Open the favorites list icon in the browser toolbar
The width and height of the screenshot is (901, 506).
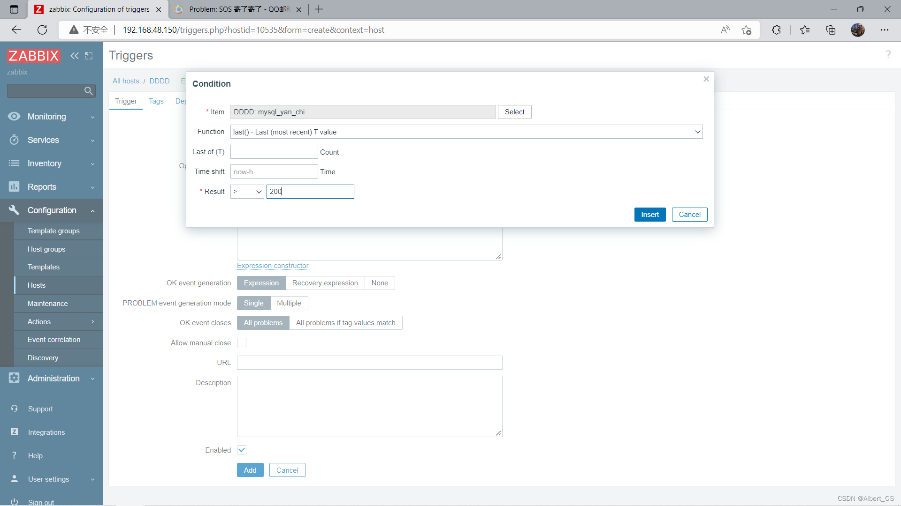pos(805,30)
